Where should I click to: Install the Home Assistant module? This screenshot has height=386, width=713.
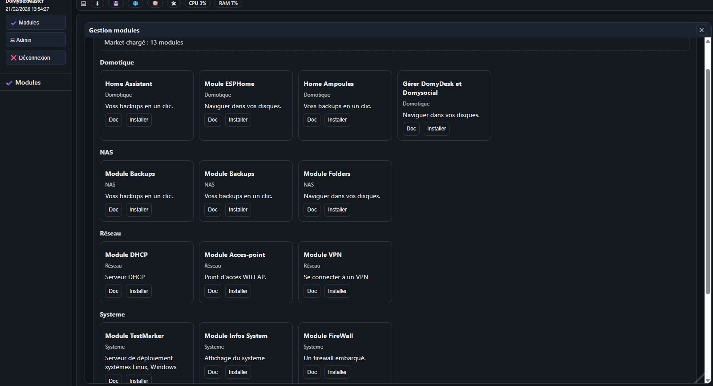coord(139,120)
